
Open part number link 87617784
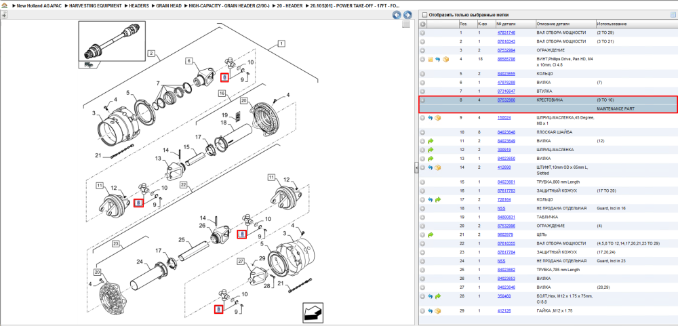coord(506,252)
